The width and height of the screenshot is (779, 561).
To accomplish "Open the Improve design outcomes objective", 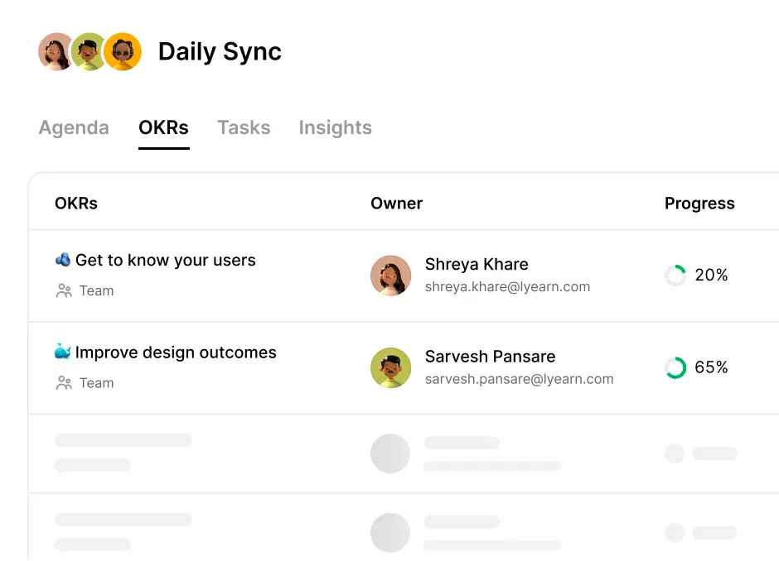I will 176,352.
